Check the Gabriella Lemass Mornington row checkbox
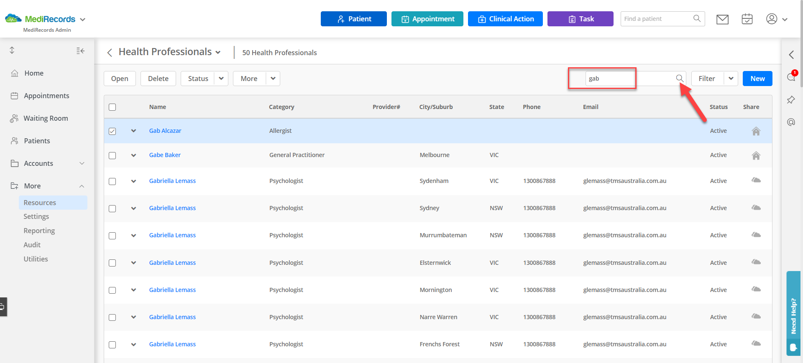Viewport: 803px width, 363px height. [112, 290]
